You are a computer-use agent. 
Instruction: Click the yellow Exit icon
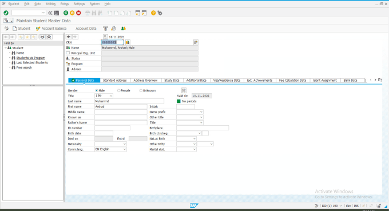click(x=72, y=13)
